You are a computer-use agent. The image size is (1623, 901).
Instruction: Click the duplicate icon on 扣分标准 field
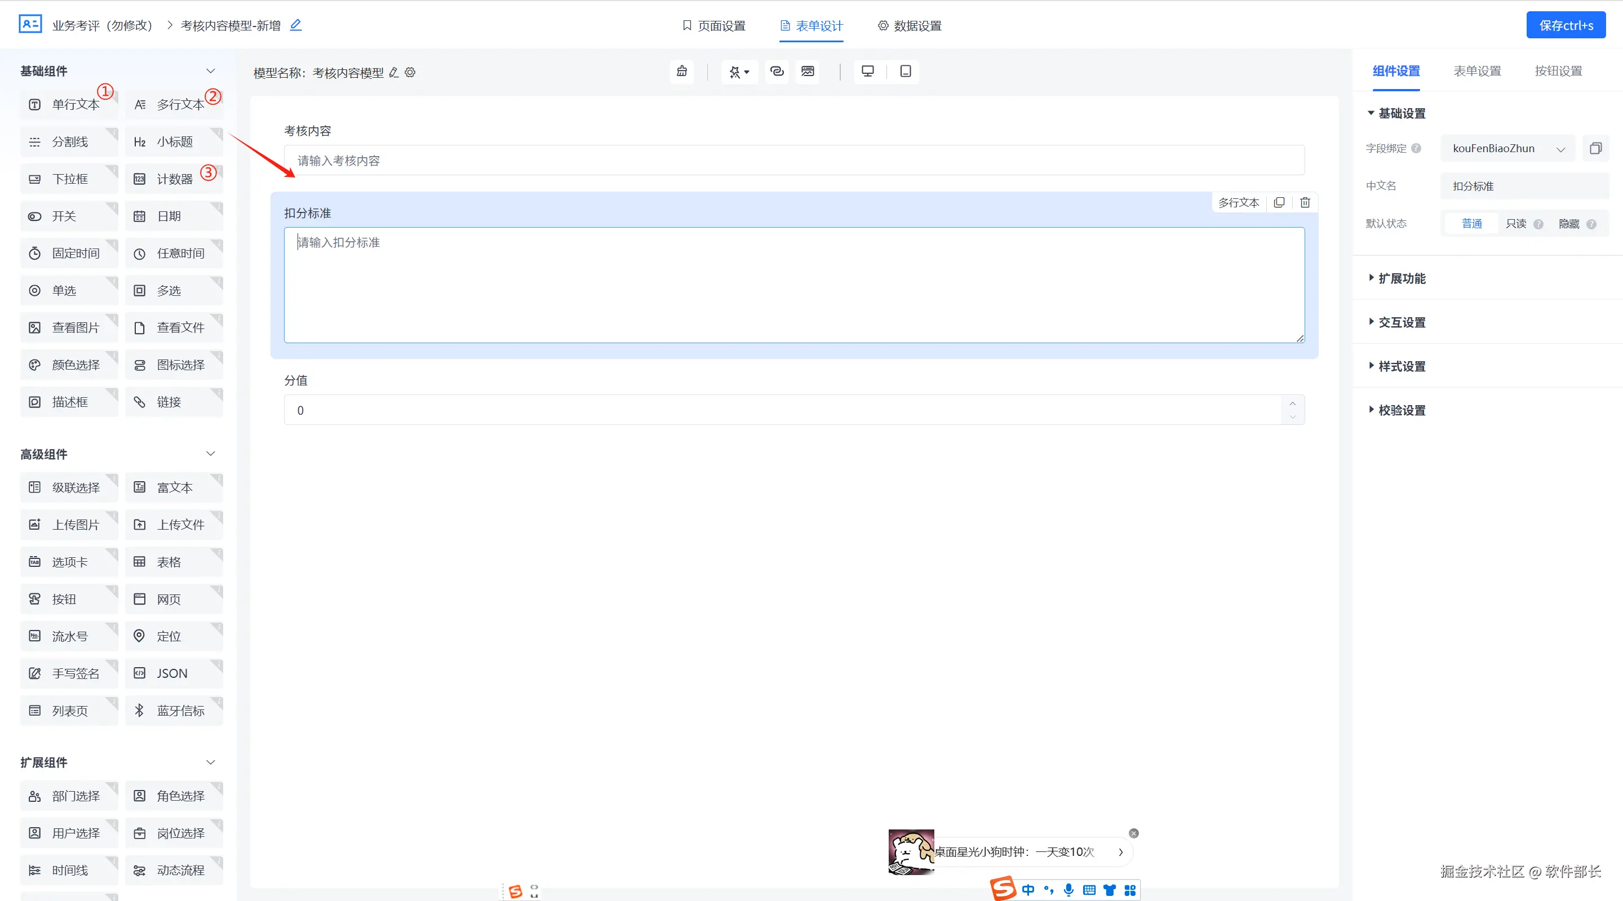1279,202
